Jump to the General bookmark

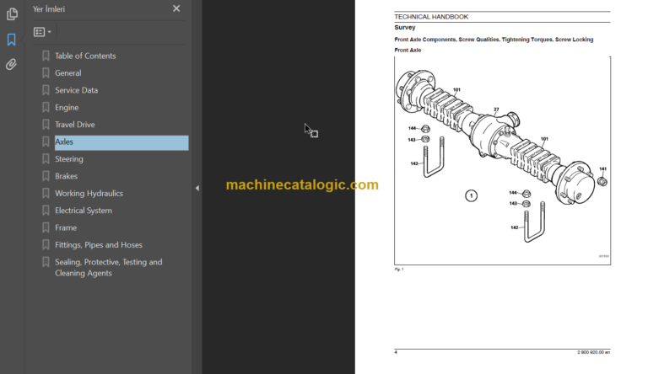tap(68, 73)
